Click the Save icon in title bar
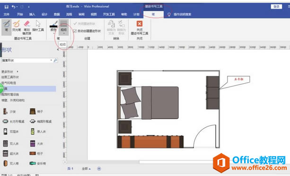The height and width of the screenshot is (176, 290). [7, 7]
